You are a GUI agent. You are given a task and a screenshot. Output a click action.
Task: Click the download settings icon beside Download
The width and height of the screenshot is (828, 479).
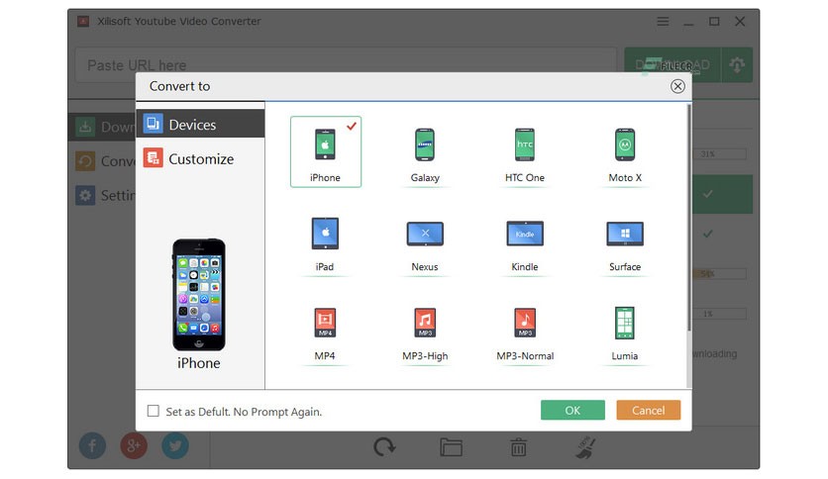tap(737, 65)
